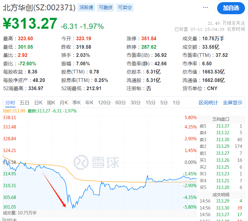Switch to the 60分 chart tab
The width and height of the screenshot is (248, 221).
click(x=121, y=102)
